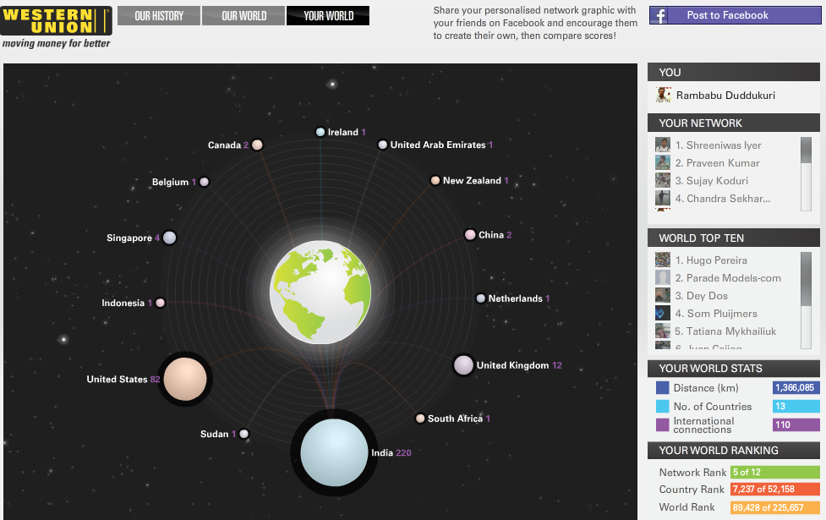Click the India 220 label
Viewport: 826px width, 520px height.
pyautogui.click(x=391, y=452)
